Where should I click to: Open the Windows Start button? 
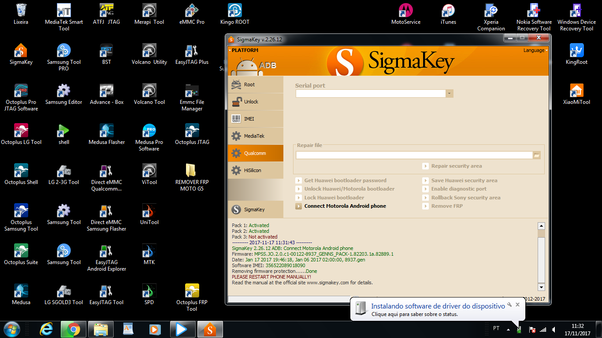click(11, 329)
